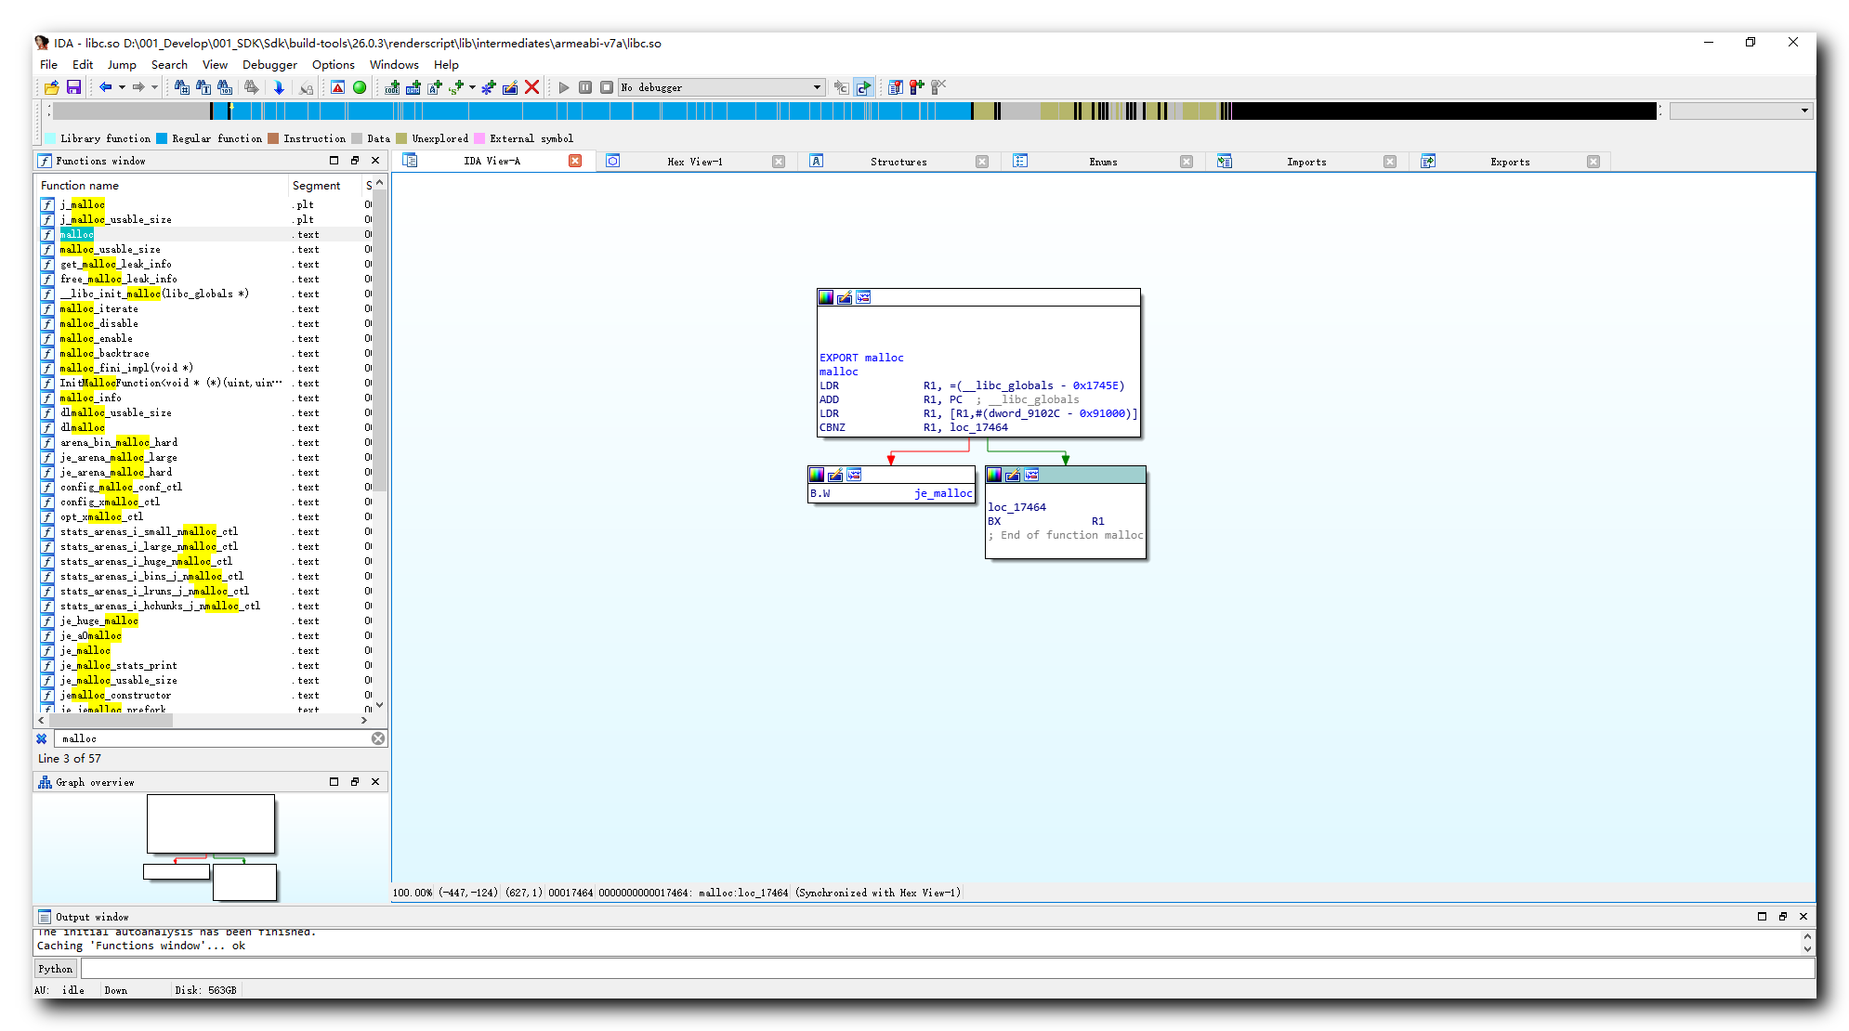1849x1031 pixels.
Task: Open the Search for text icon
Action: pyautogui.click(x=203, y=87)
